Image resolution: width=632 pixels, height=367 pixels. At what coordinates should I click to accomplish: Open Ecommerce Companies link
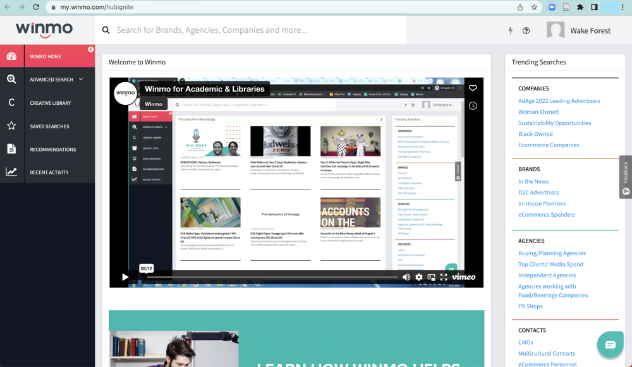pyautogui.click(x=549, y=145)
